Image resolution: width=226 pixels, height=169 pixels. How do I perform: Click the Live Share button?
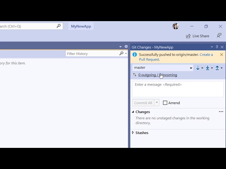(198, 36)
